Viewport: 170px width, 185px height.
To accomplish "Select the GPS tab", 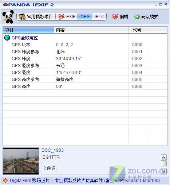I will pyautogui.click(x=85, y=16).
